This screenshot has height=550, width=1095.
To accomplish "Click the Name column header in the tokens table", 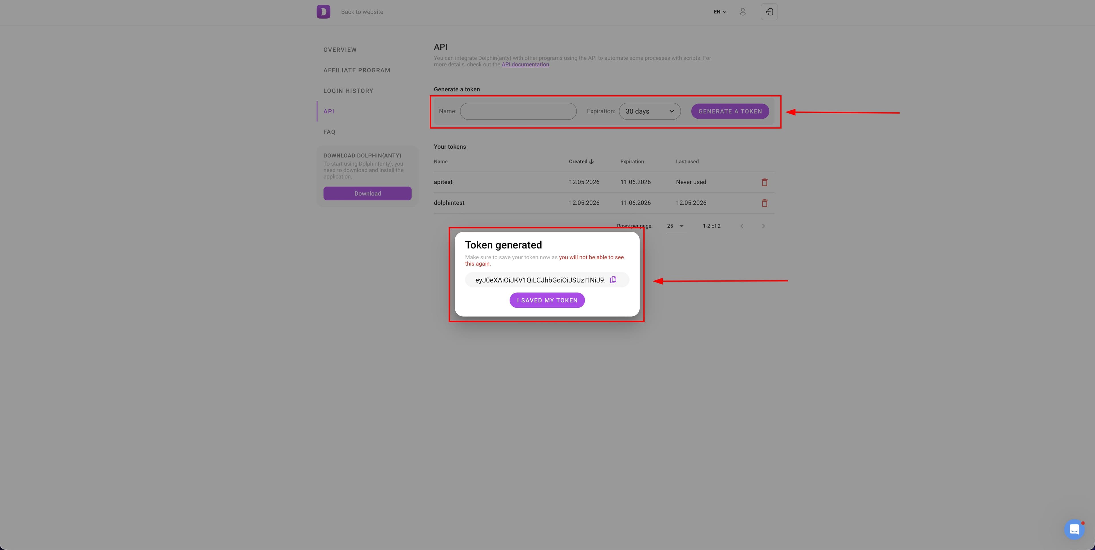I will 440,162.
